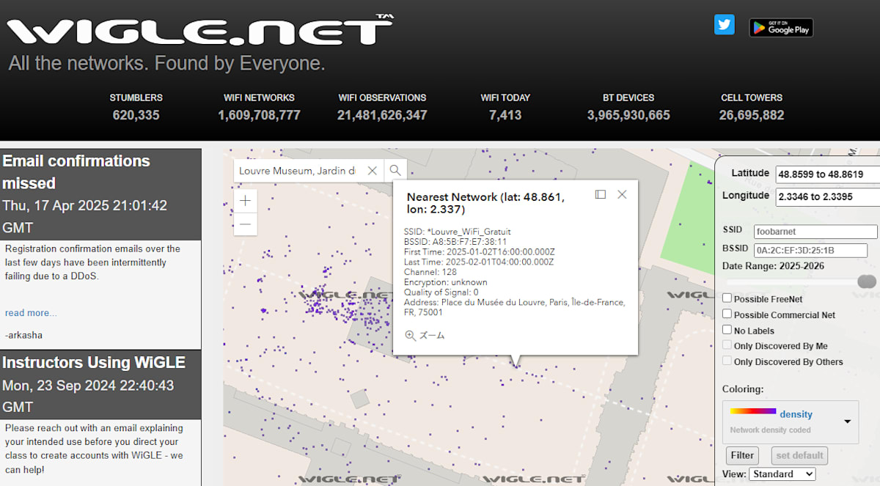Click the Last Time timestamp line
Viewport: 880px width, 486px height.
click(x=479, y=262)
